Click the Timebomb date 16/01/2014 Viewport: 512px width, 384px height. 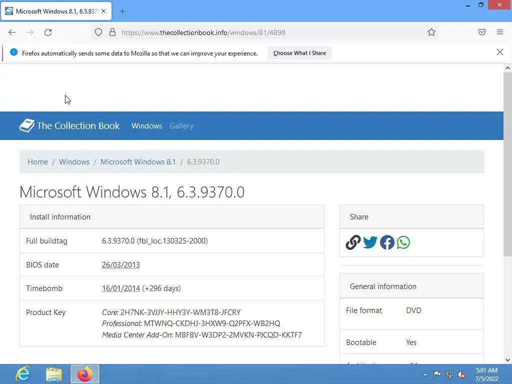coord(121,288)
